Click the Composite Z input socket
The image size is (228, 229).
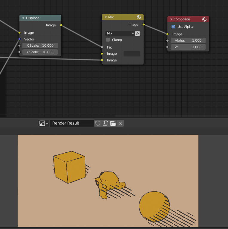[167, 47]
